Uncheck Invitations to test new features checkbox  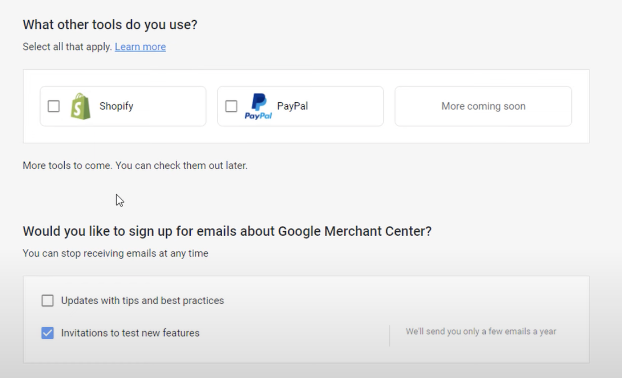48,333
